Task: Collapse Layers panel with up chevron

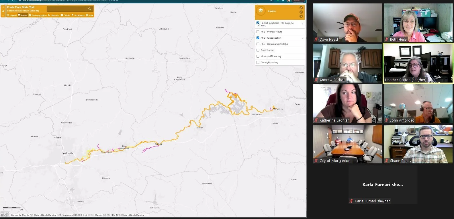Action: (x=301, y=12)
